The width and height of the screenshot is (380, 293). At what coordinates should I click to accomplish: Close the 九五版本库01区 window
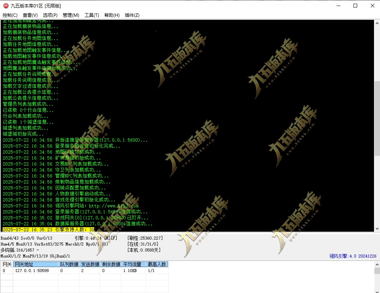point(372,6)
